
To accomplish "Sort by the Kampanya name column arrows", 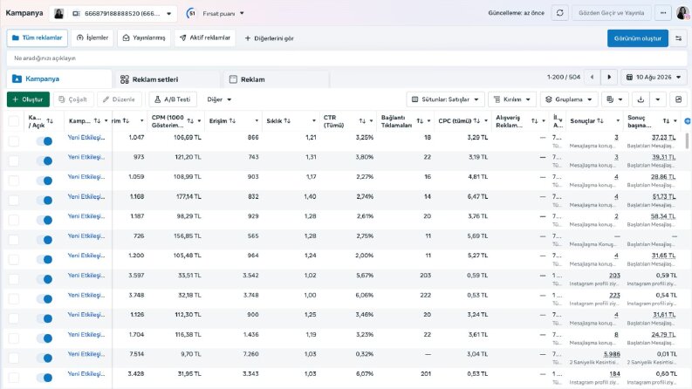I will (97, 121).
